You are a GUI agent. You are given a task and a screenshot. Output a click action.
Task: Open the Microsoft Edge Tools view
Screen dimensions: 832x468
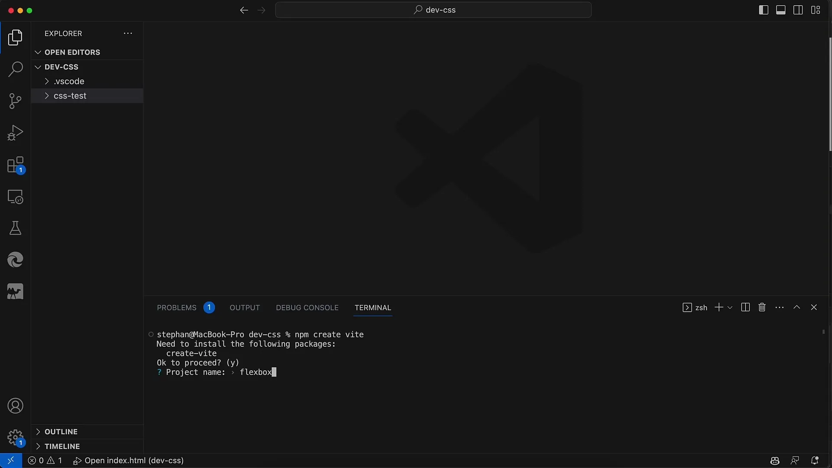pyautogui.click(x=15, y=260)
